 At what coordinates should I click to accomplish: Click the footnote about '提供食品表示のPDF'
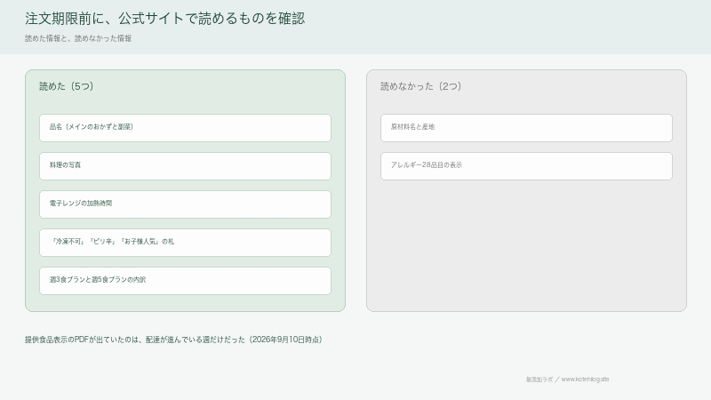(173, 340)
